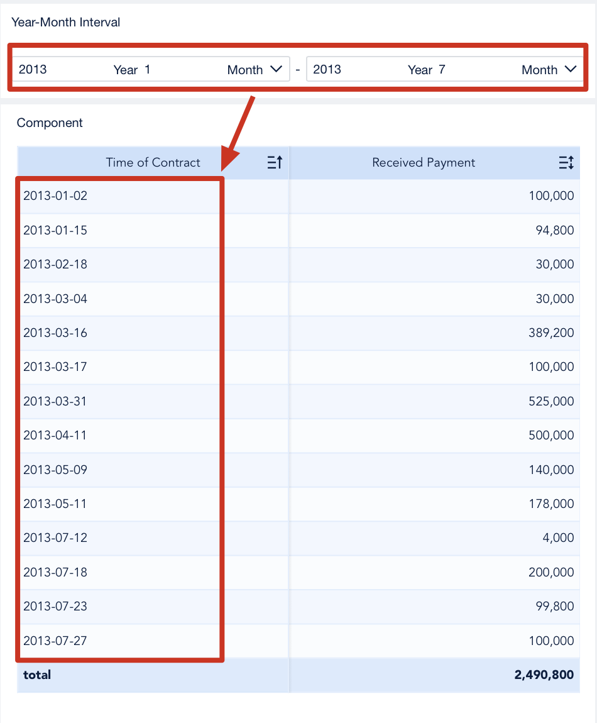
Task: Click the 389,200 payment cell
Action: [x=556, y=333]
